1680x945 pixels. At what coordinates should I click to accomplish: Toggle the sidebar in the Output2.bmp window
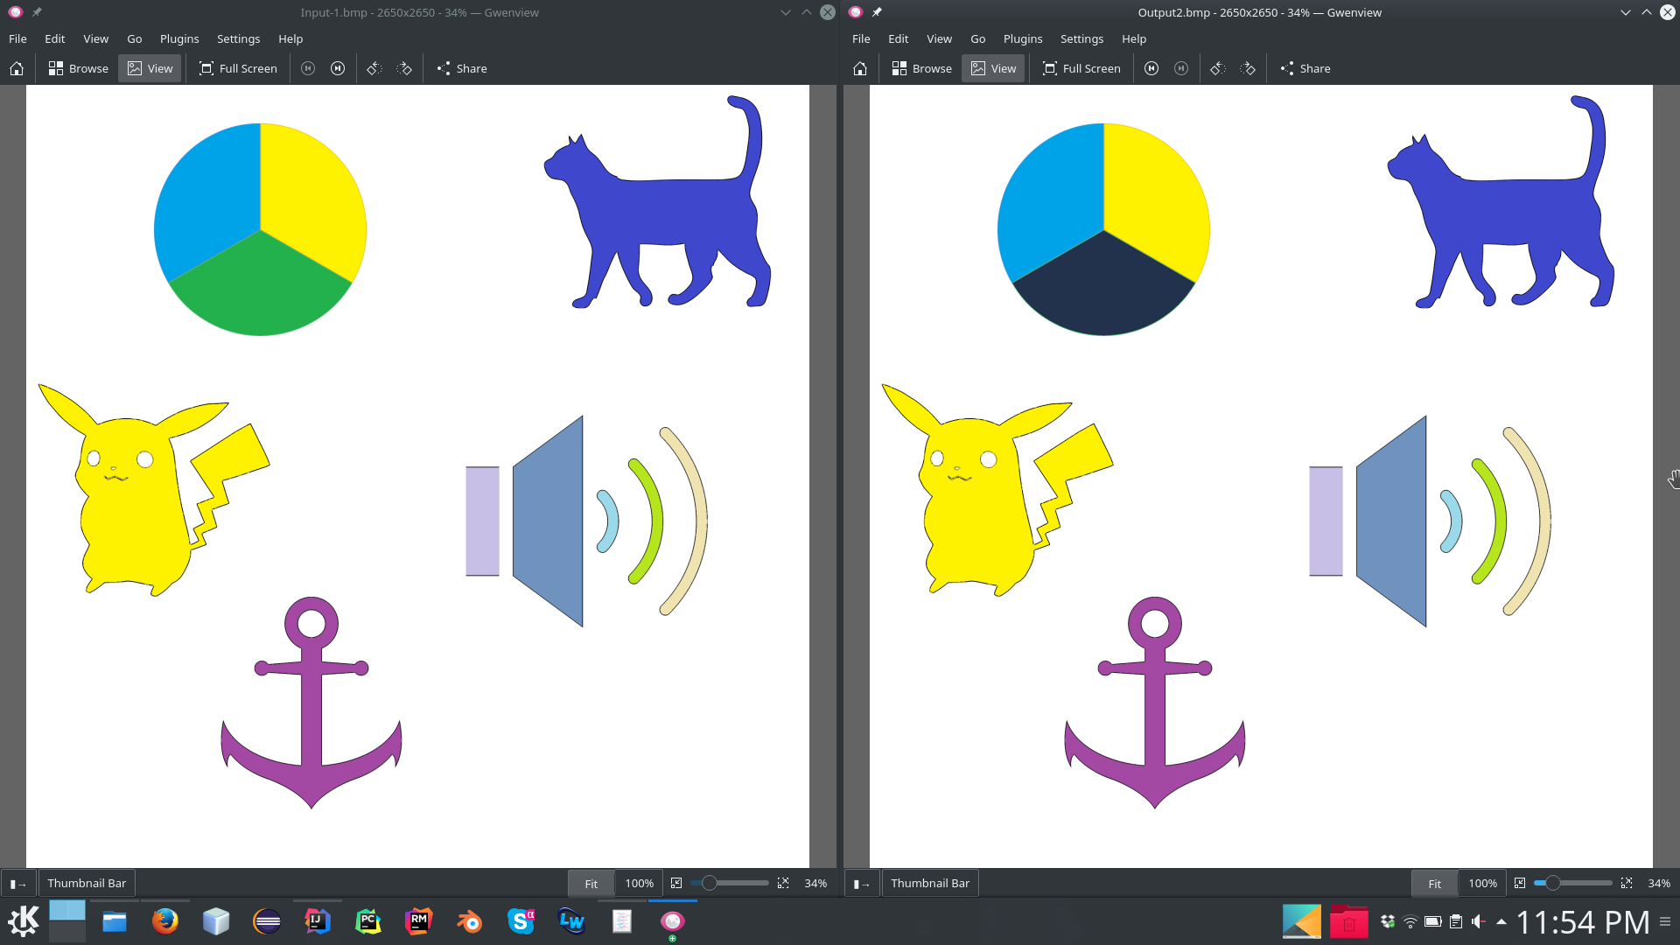point(861,884)
